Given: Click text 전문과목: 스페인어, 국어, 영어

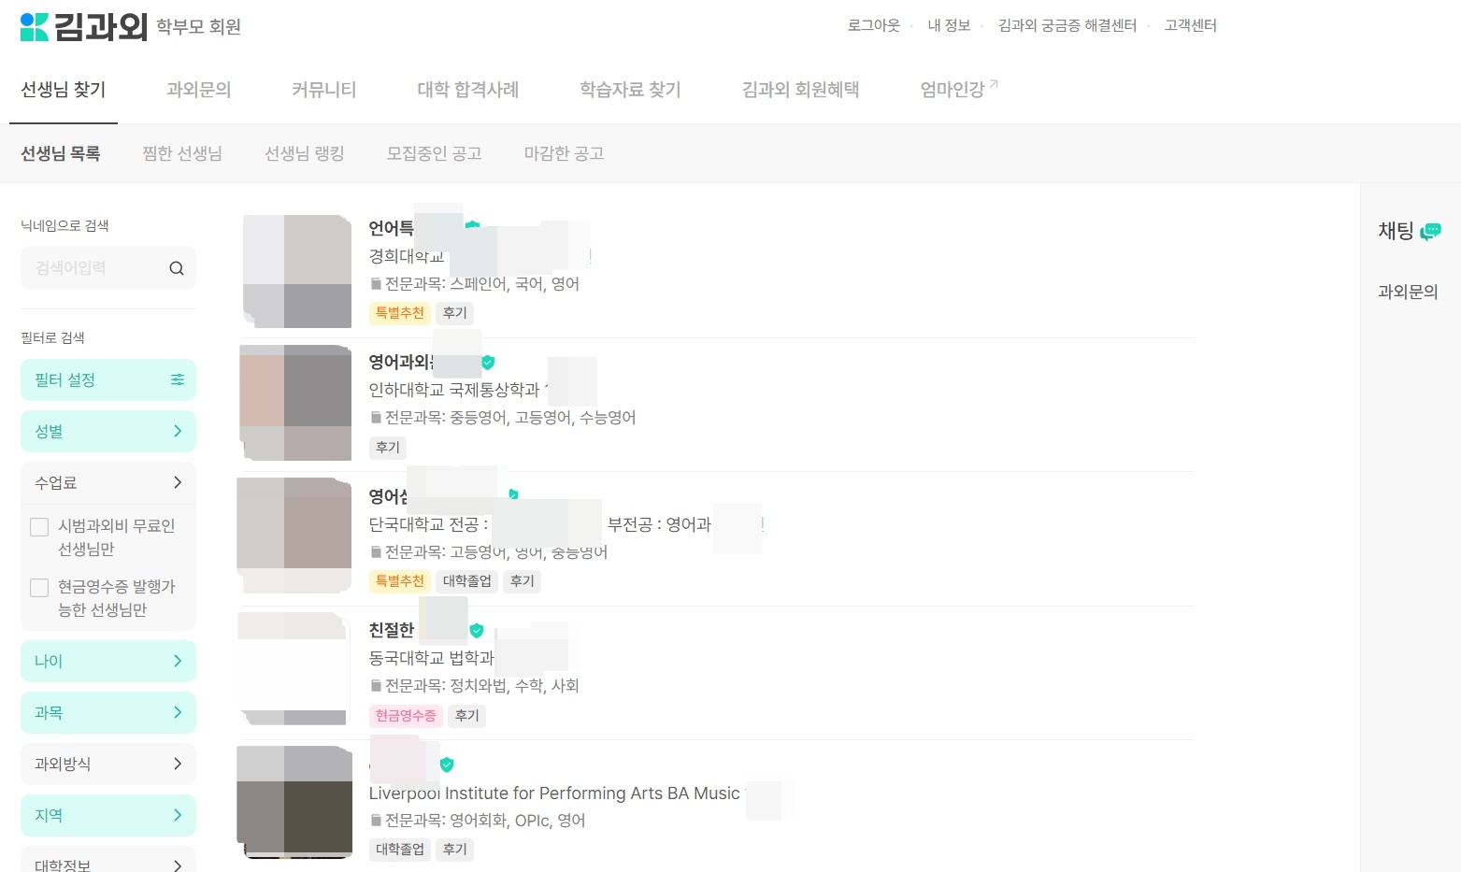Looking at the screenshot, I should click(x=482, y=284).
